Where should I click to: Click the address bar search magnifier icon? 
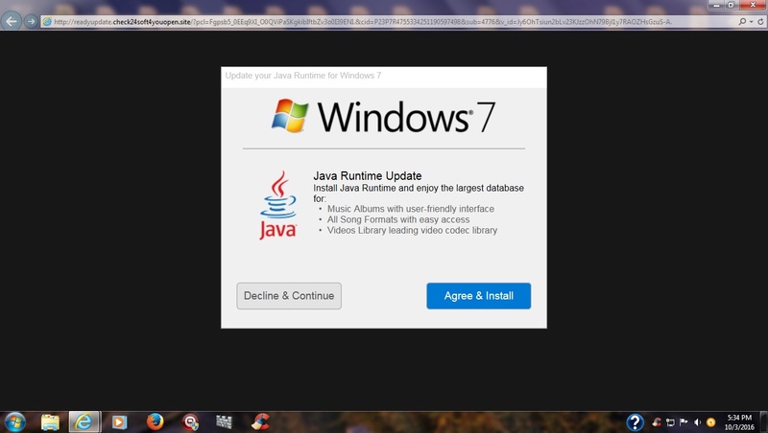pos(742,21)
